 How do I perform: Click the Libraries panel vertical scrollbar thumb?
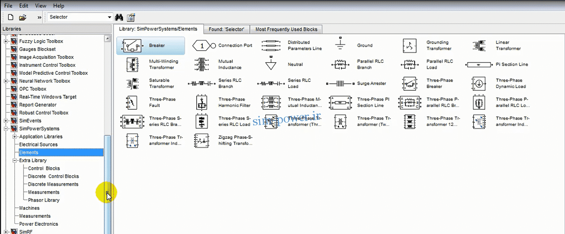pos(108,185)
